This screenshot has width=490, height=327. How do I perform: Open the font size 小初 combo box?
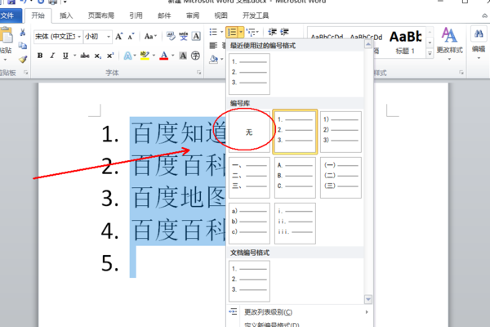pos(98,37)
